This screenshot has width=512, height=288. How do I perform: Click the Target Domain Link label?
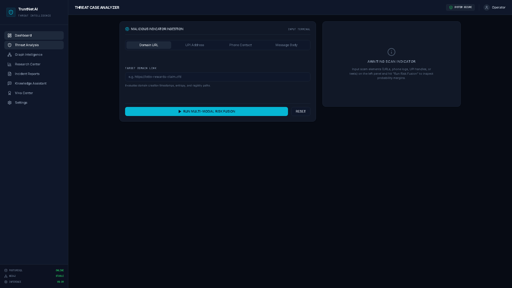pos(141,68)
